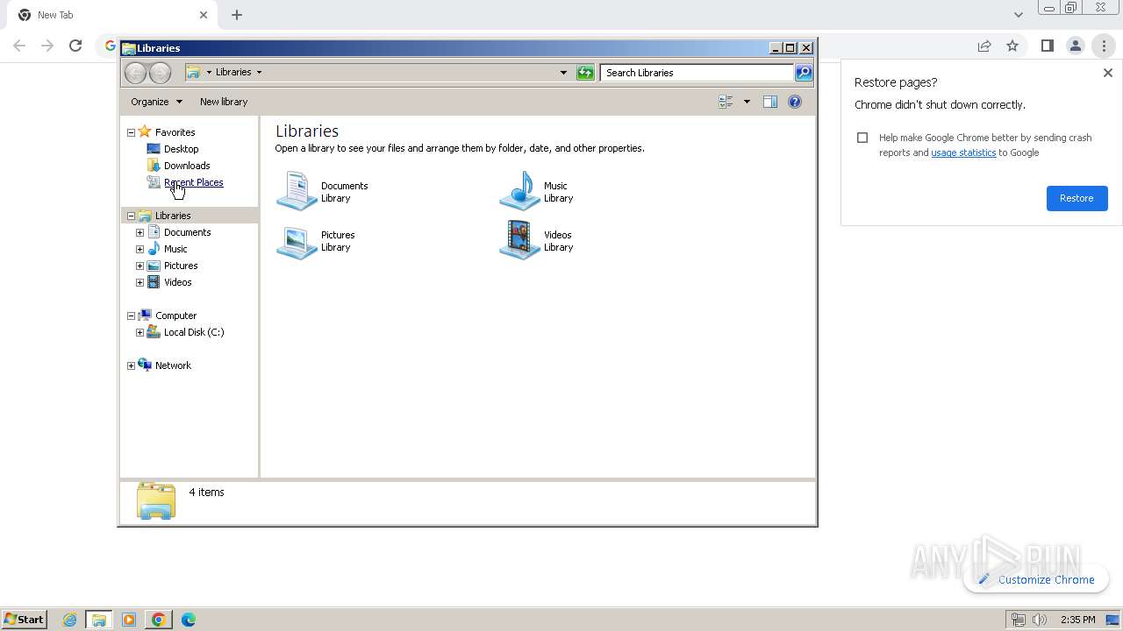Select Desktop in Favorites
The image size is (1123, 631).
(182, 149)
